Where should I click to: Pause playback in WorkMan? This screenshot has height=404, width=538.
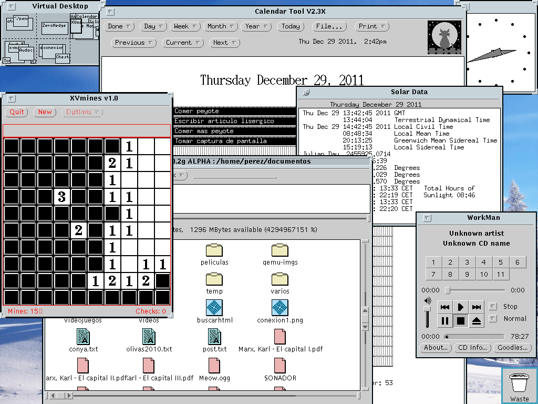point(444,321)
